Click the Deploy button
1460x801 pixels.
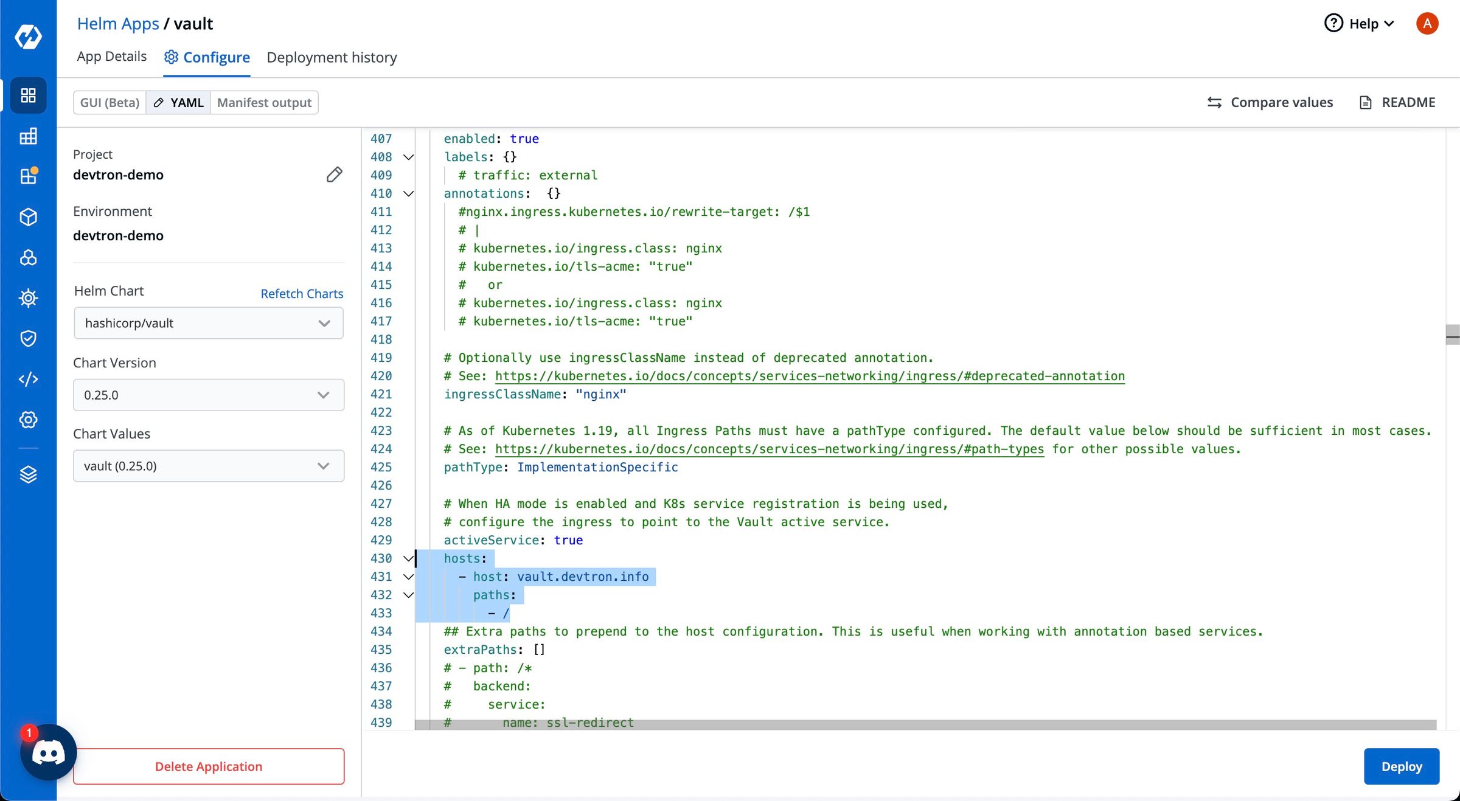1401,766
